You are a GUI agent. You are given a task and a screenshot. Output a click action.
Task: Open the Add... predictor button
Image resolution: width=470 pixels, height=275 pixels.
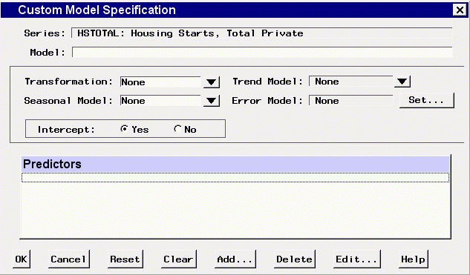(235, 259)
